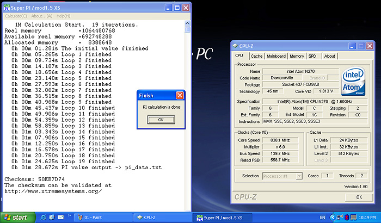Click OK button in CPU-Z window
This screenshot has width=381, height=223.
click(359, 197)
